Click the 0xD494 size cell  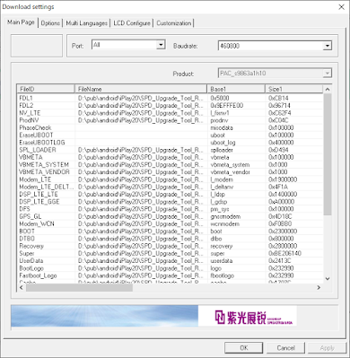coord(279,150)
